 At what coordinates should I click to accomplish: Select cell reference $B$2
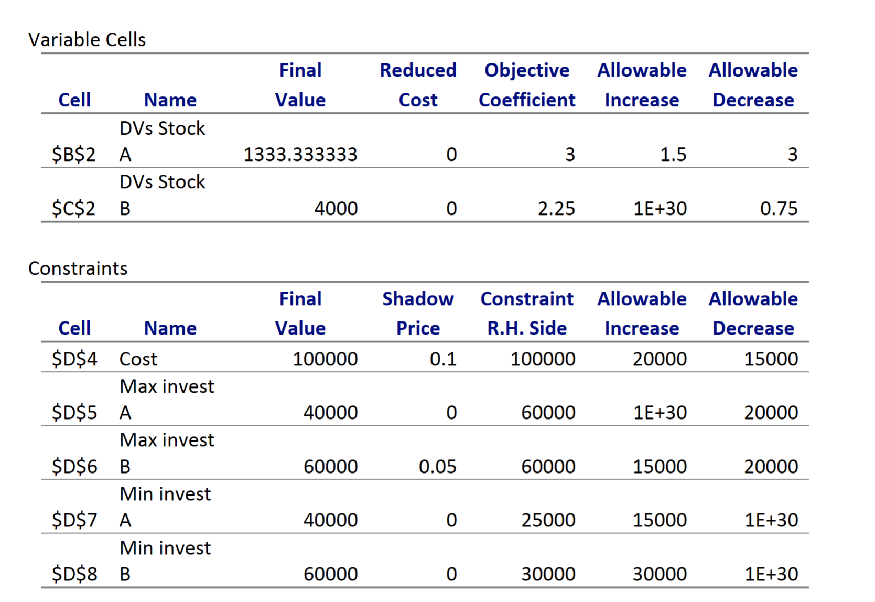click(x=74, y=154)
